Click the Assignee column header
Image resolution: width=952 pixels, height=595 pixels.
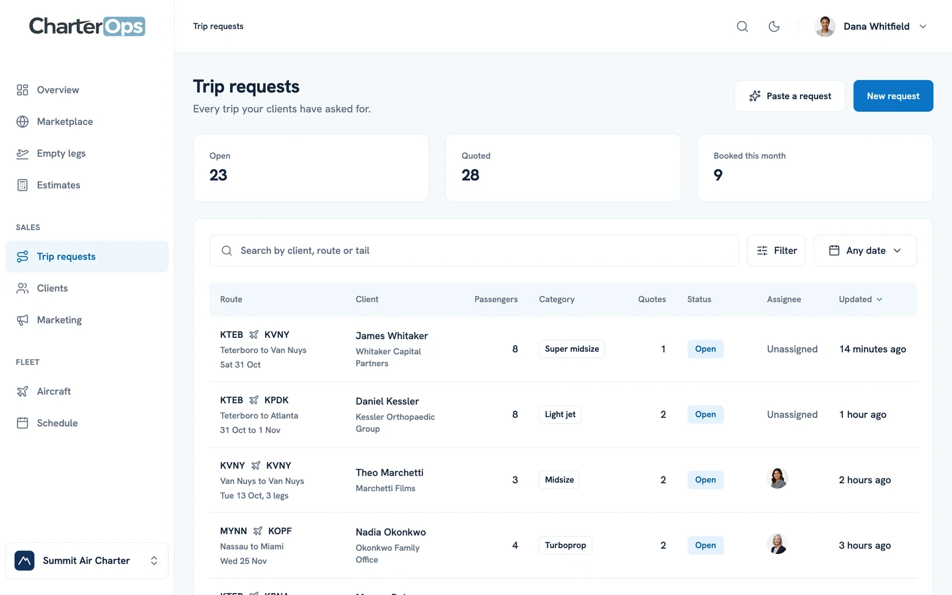[x=784, y=299]
